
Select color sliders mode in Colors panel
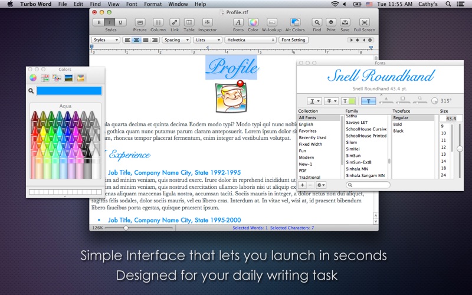(x=45, y=78)
